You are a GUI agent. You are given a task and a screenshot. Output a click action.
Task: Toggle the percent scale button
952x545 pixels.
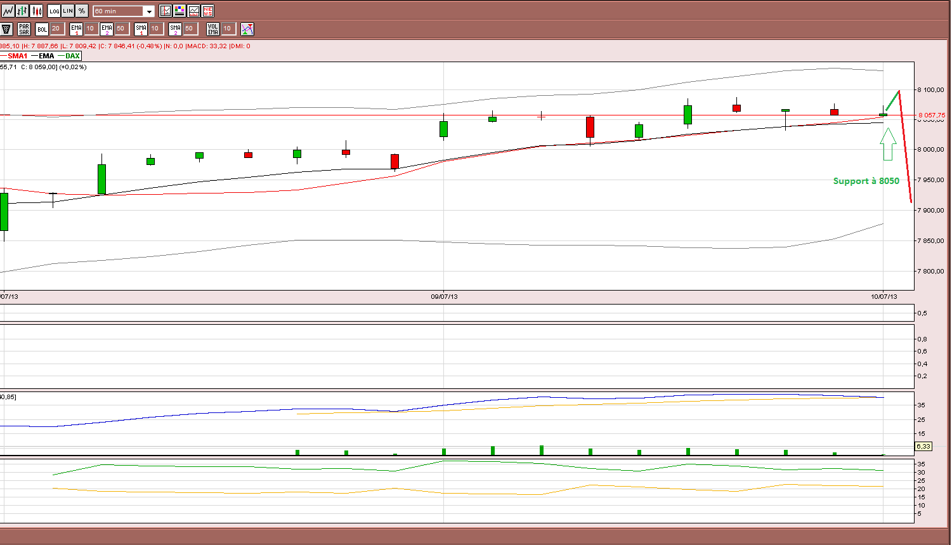point(82,11)
